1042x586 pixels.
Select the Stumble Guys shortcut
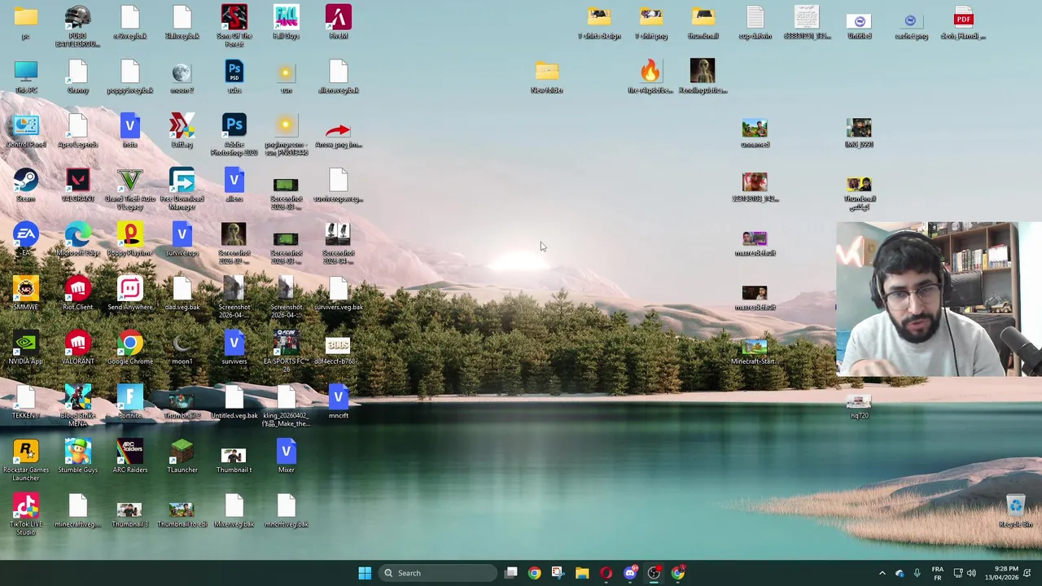pos(77,456)
